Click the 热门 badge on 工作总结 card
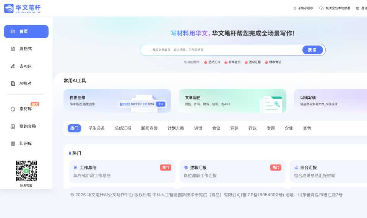The image size is (367, 218). pos(166,168)
